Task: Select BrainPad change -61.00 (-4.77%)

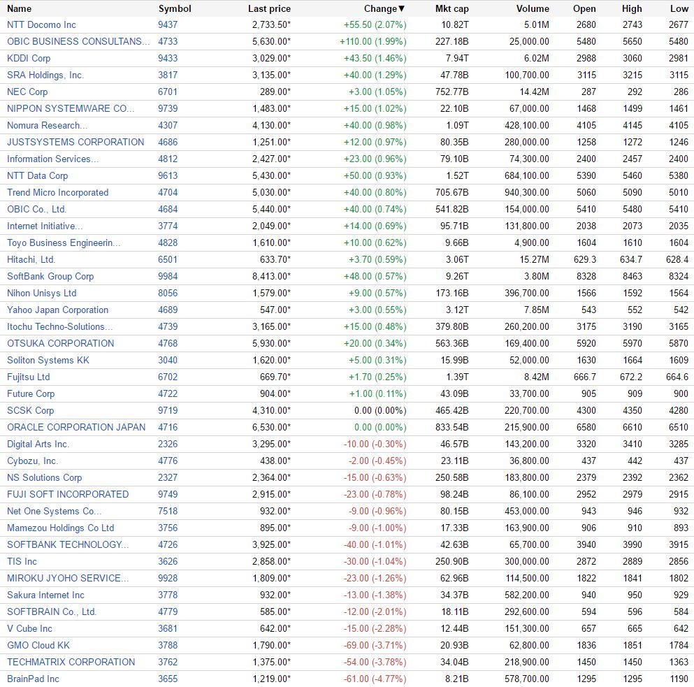Action: (x=375, y=679)
